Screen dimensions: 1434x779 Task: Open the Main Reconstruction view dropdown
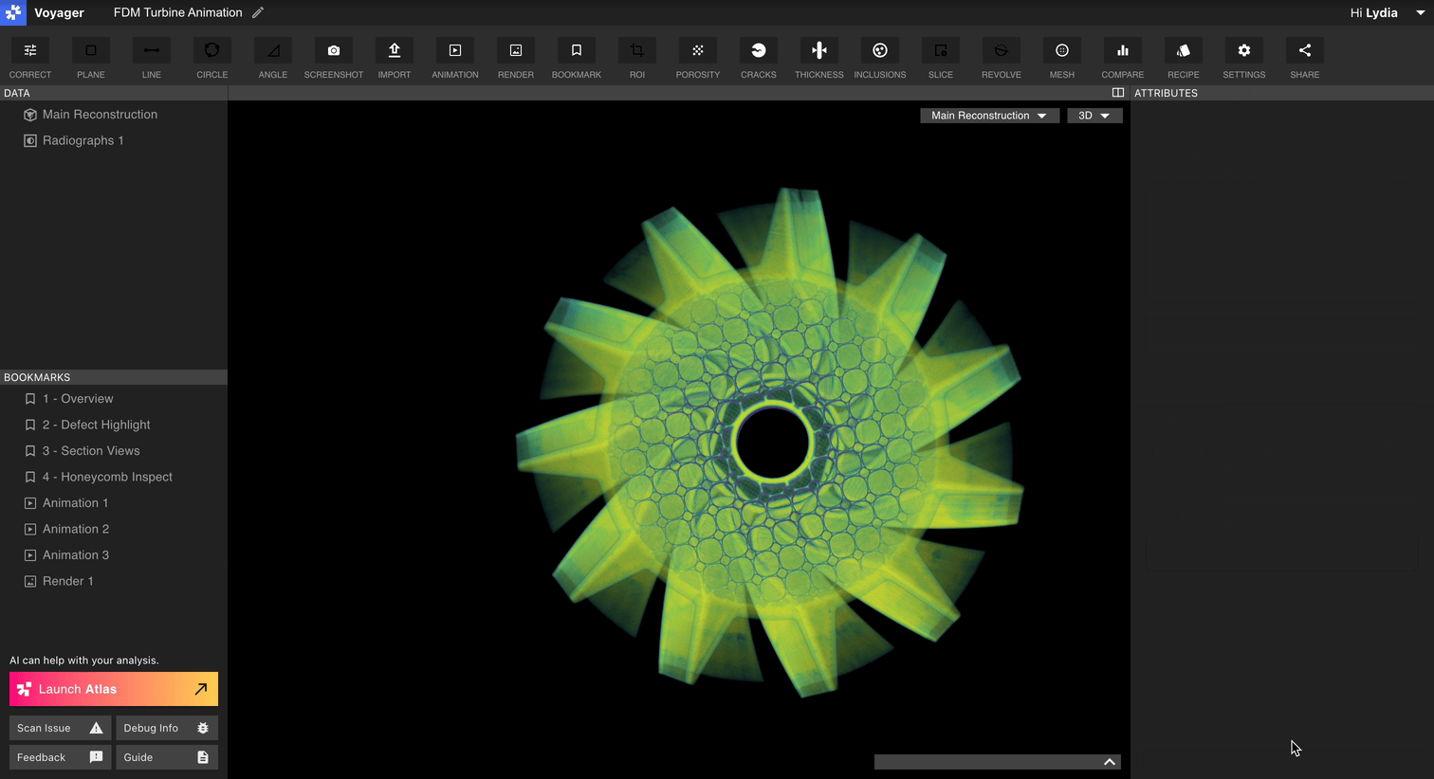click(989, 116)
